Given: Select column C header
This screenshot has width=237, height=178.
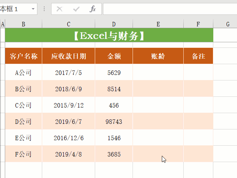Looking at the screenshot, I should pyautogui.click(x=69, y=24).
